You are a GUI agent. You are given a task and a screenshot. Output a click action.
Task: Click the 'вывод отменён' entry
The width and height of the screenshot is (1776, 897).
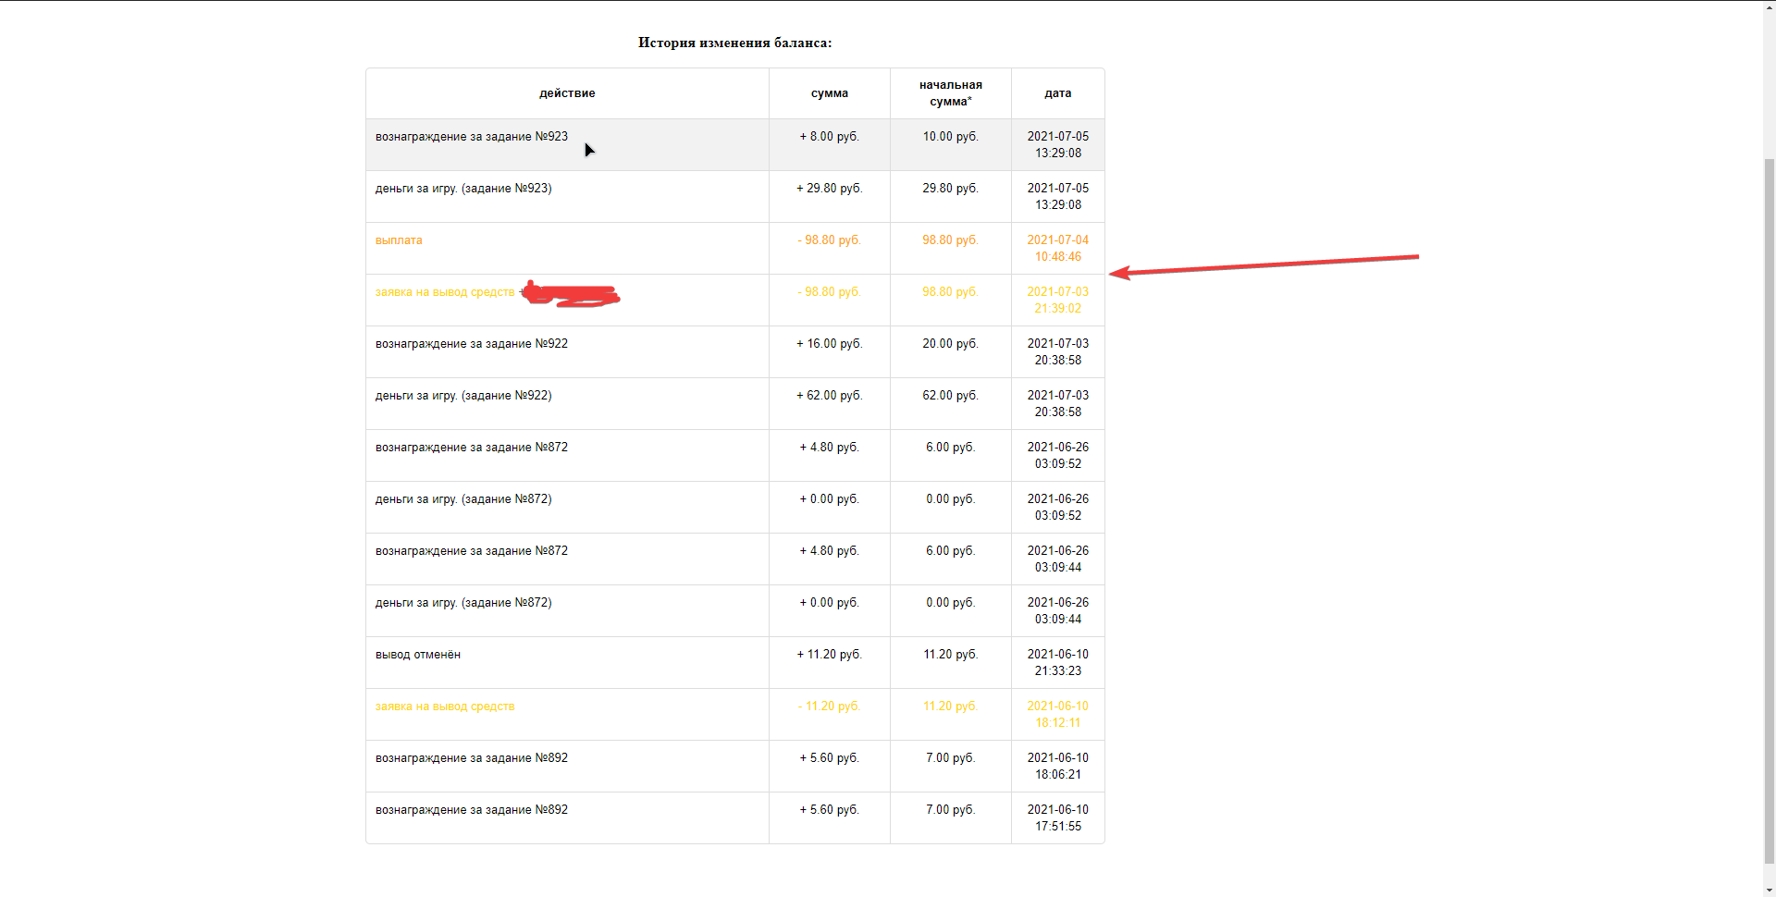pos(418,655)
